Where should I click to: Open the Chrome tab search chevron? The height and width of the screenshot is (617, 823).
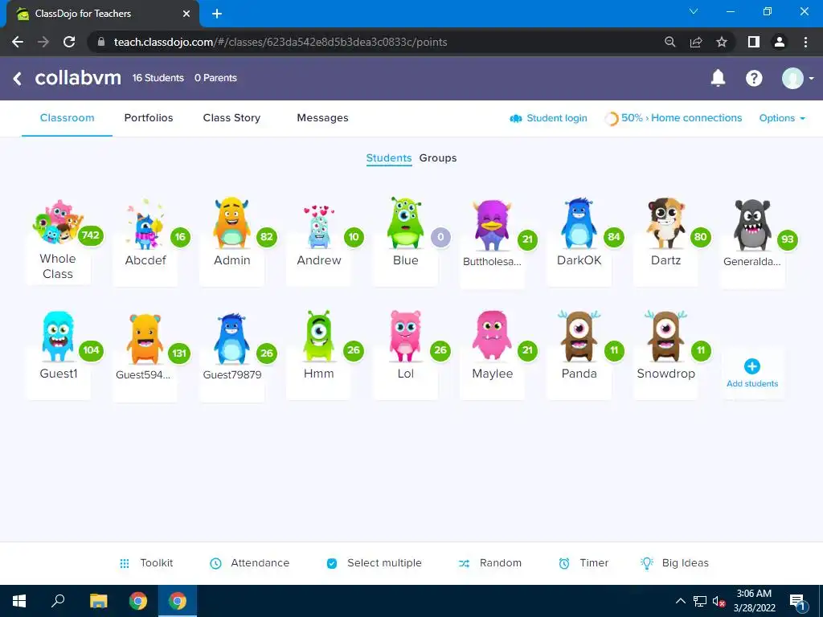pyautogui.click(x=694, y=11)
